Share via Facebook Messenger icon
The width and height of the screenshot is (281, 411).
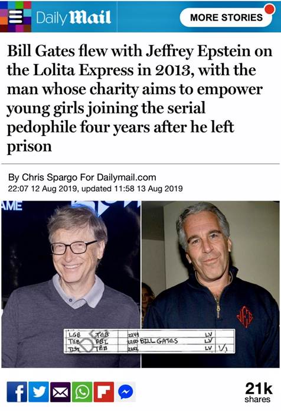[126, 392]
